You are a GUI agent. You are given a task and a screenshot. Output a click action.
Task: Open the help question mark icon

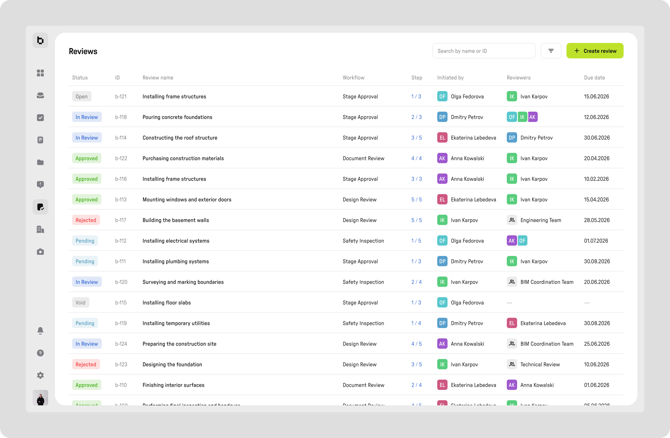click(x=40, y=353)
